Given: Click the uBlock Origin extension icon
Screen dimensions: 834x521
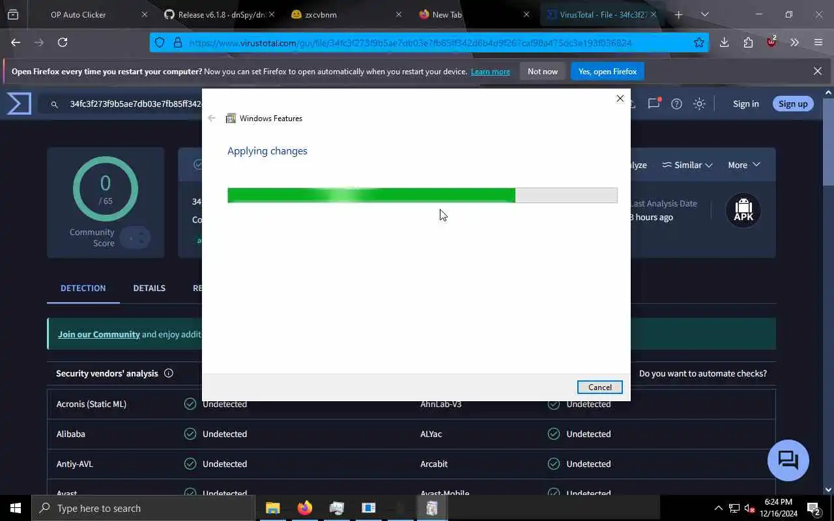Looking at the screenshot, I should (771, 42).
